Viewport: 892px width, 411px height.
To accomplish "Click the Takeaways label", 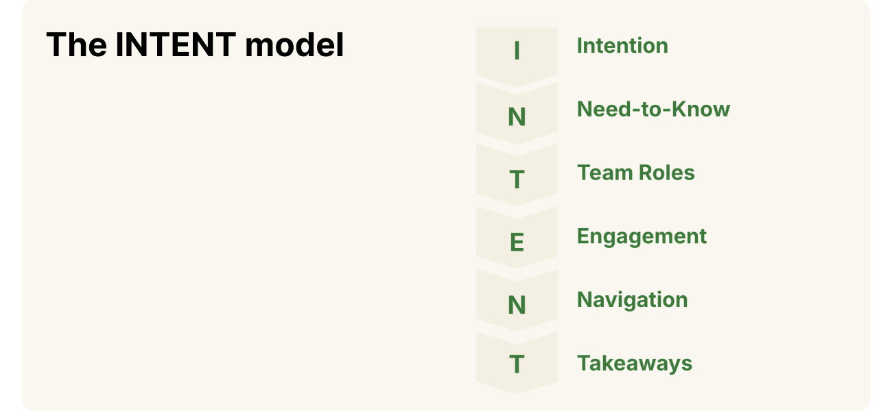I will point(634,363).
